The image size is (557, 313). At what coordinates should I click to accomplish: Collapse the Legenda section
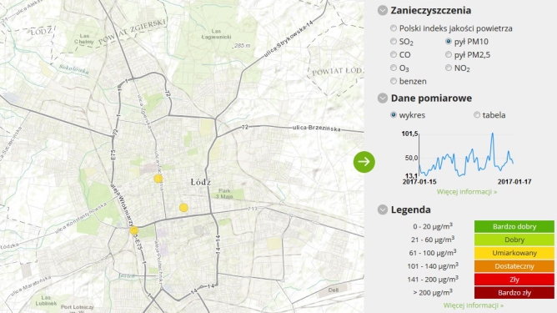tap(383, 210)
